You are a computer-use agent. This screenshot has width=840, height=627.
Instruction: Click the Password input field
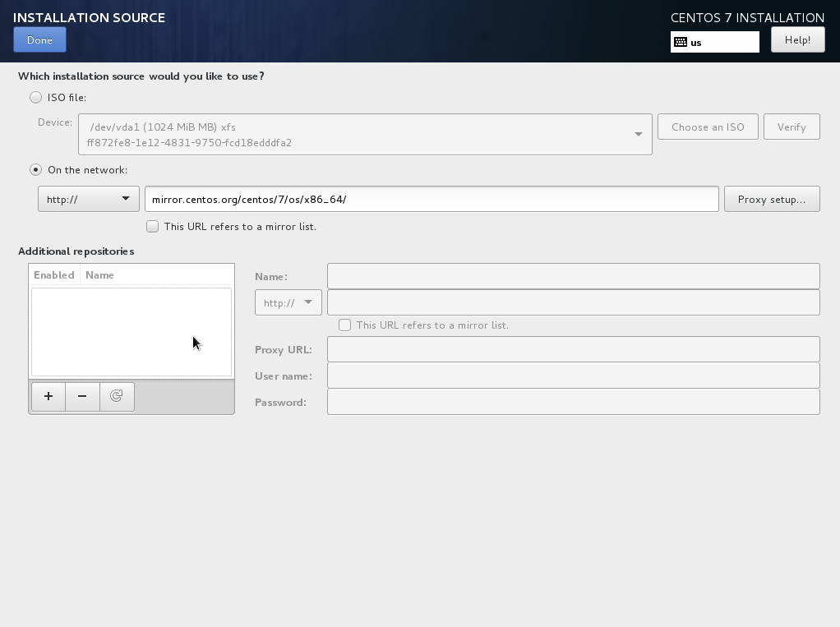coord(573,402)
